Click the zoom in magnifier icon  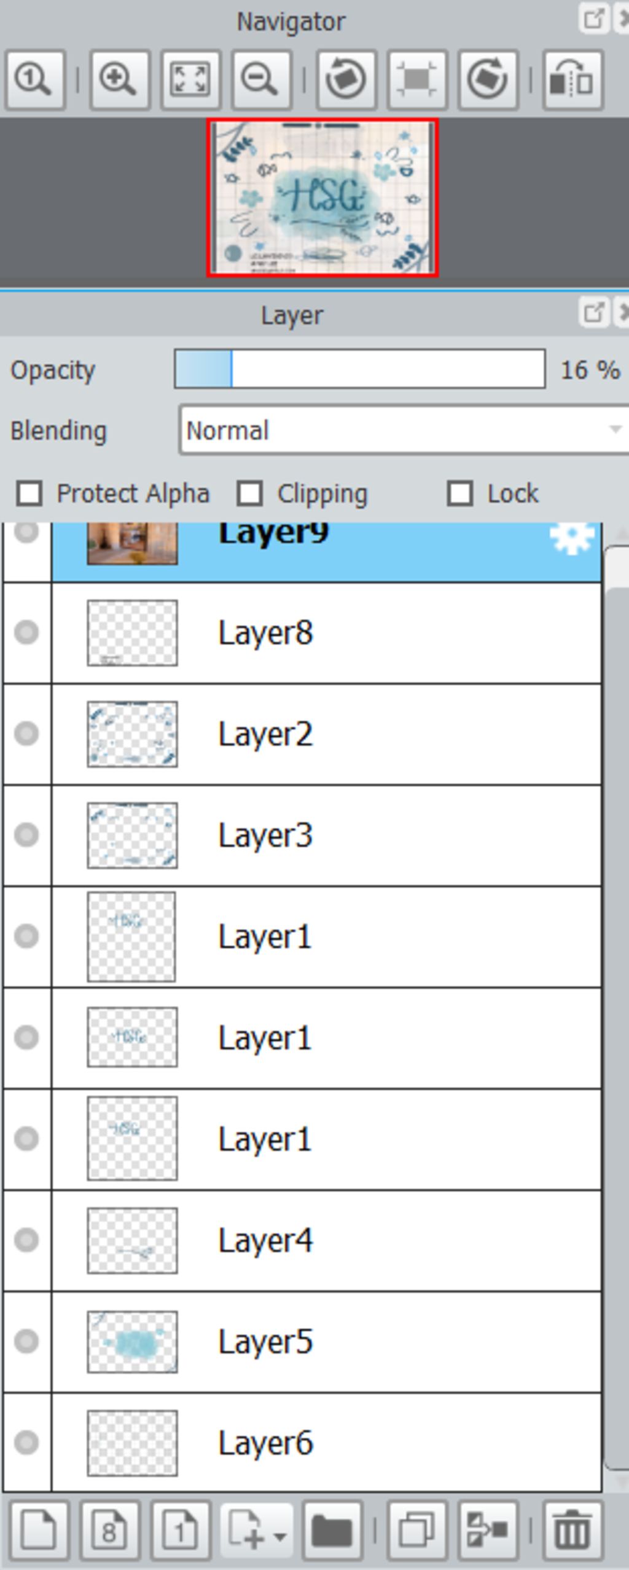pos(120,80)
